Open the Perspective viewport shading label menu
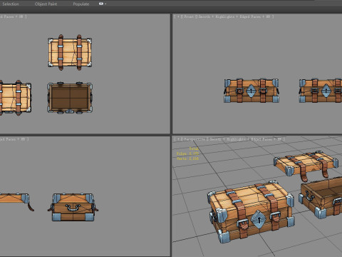 coord(228,139)
